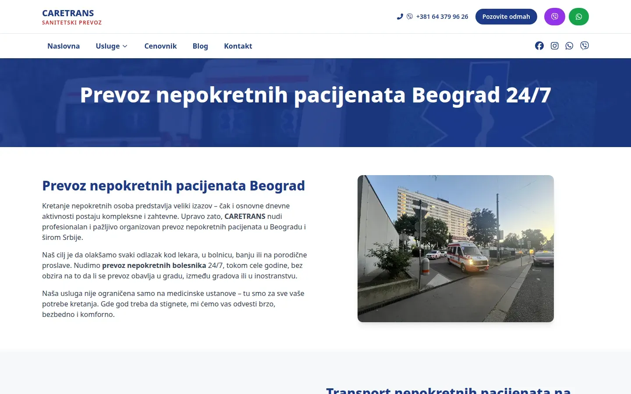This screenshot has height=394, width=631.
Task: Click the WhatsApp icon in navigation bar
Action: 569,46
